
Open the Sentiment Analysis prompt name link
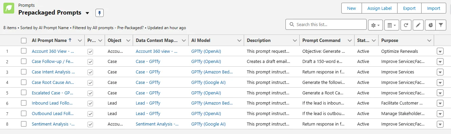coord(53,124)
